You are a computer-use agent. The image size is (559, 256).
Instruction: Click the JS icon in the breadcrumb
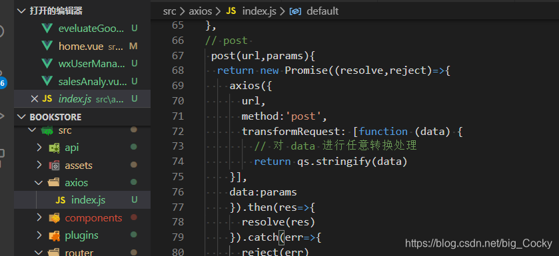pyautogui.click(x=231, y=11)
